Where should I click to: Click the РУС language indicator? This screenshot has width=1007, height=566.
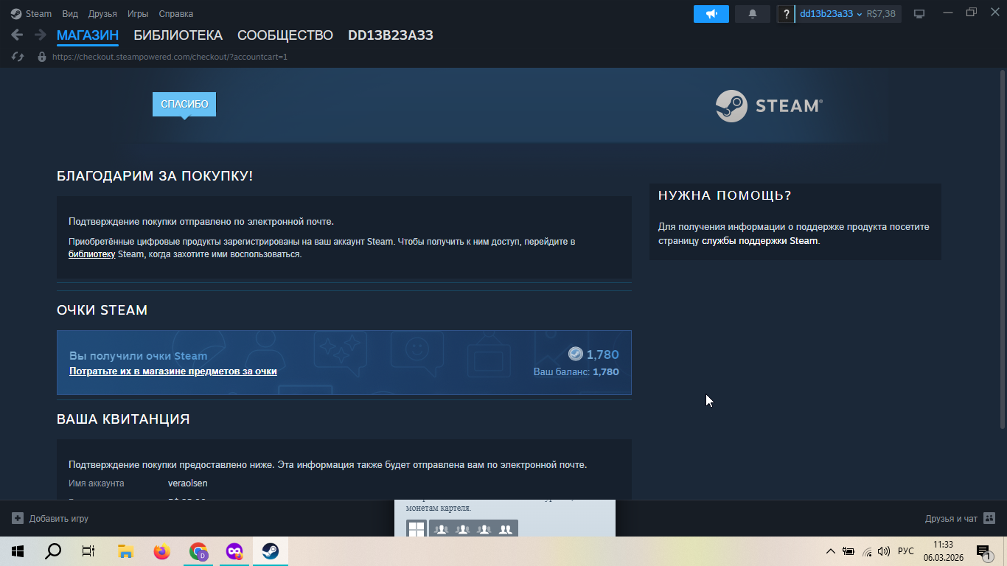[906, 551]
